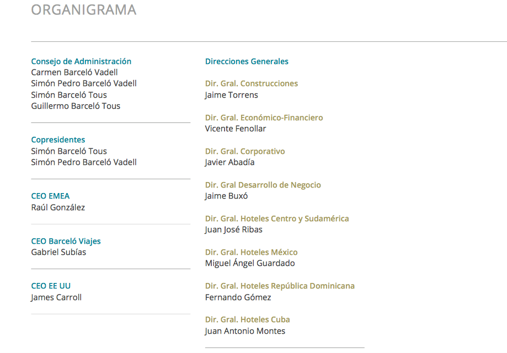Click Dir. Gral. Económico-Financiero title

tap(264, 117)
